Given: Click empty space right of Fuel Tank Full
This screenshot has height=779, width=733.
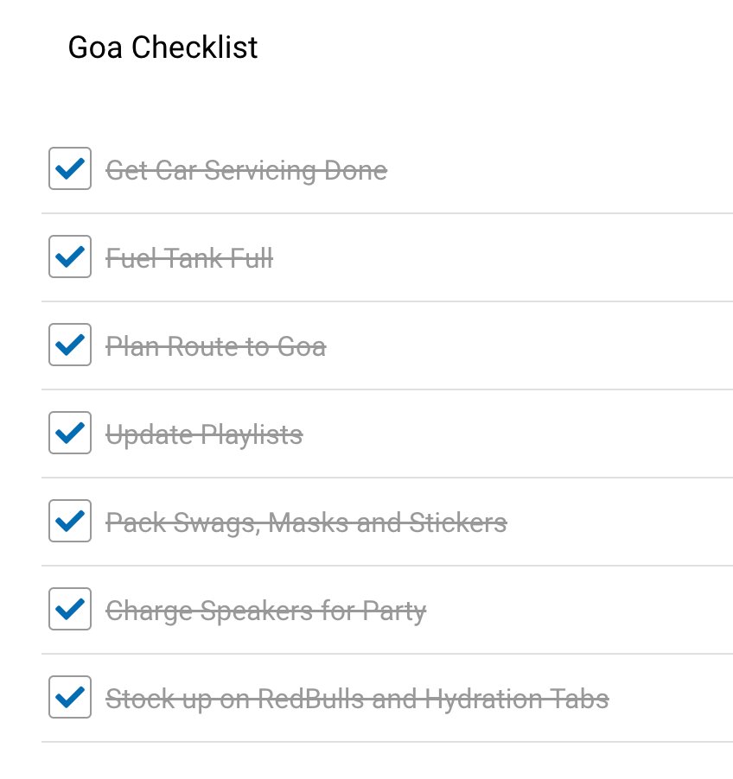Looking at the screenshot, I should coord(502,258).
